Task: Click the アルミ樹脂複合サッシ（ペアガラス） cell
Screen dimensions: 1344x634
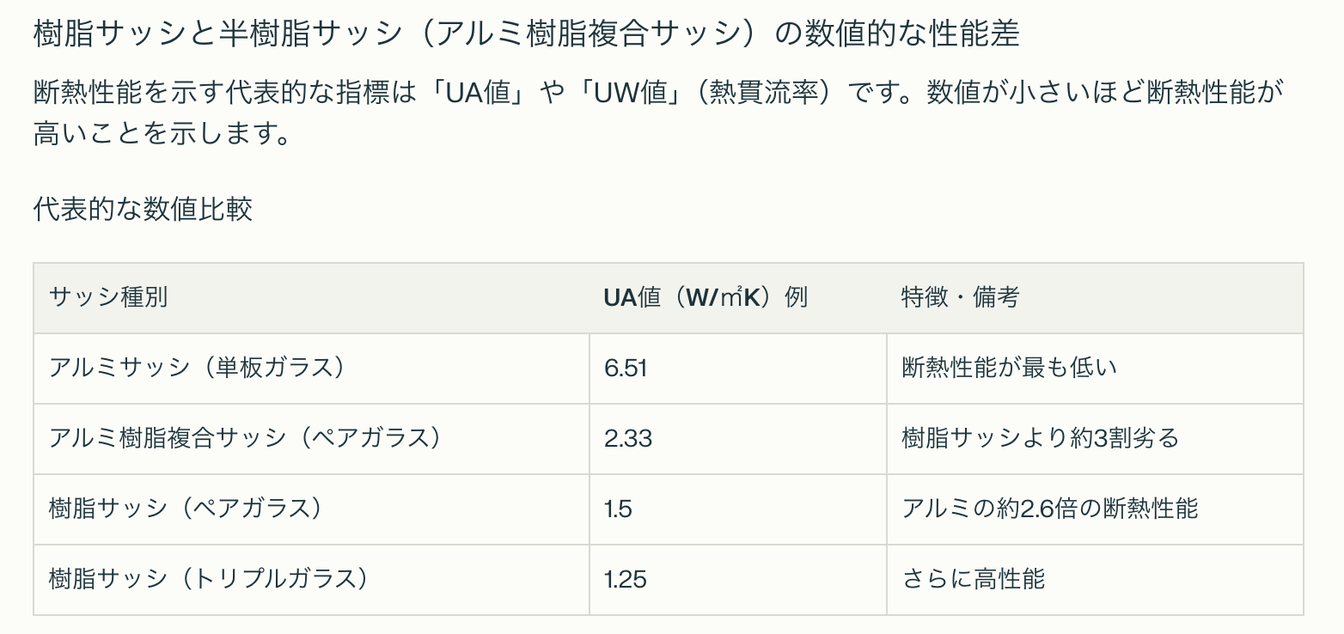Action: pyautogui.click(x=311, y=439)
